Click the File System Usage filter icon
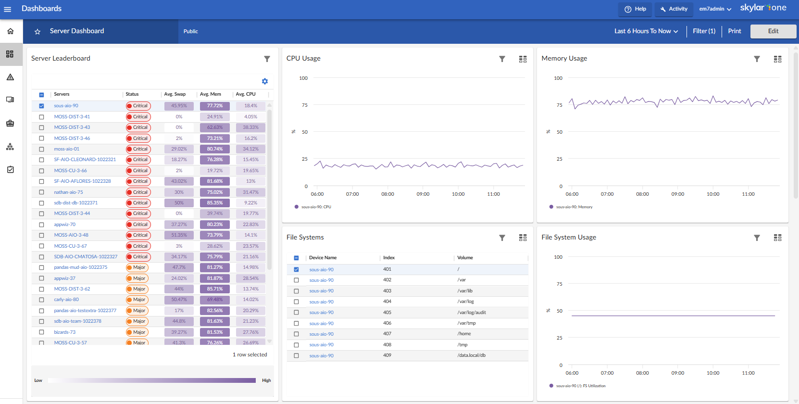Screen dimensions: 799x404 coord(757,238)
